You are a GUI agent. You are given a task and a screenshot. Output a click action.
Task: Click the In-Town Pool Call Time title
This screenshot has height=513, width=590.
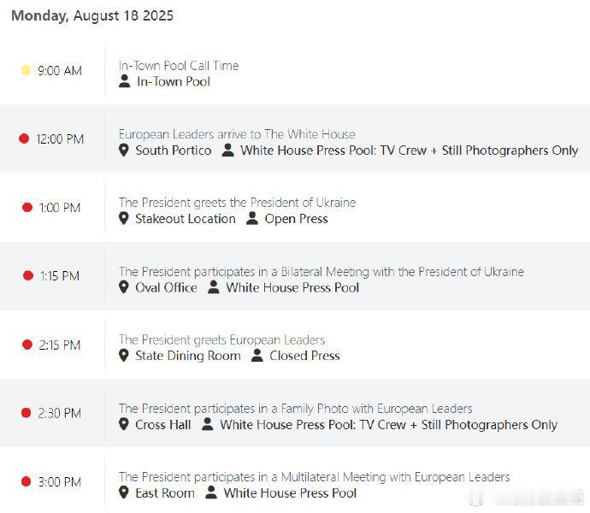point(179,66)
